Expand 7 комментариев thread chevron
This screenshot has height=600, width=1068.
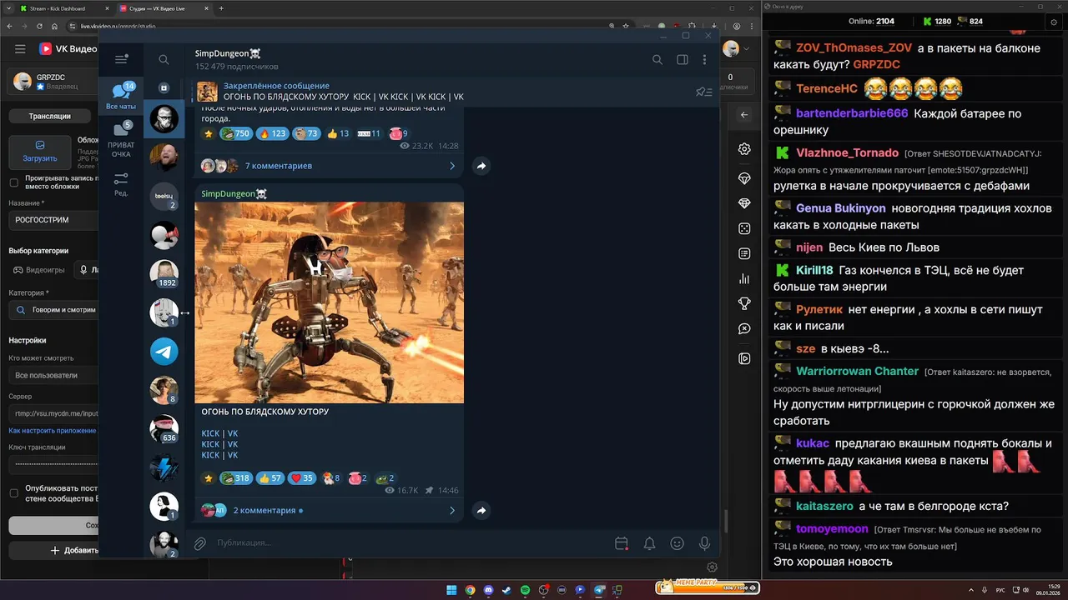pyautogui.click(x=452, y=166)
